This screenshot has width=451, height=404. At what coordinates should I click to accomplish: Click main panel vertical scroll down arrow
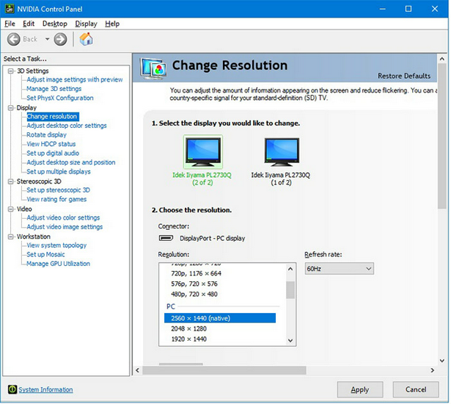(x=442, y=361)
